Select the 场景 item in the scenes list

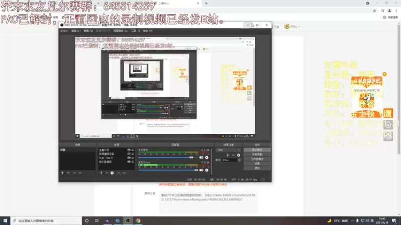coord(77,150)
